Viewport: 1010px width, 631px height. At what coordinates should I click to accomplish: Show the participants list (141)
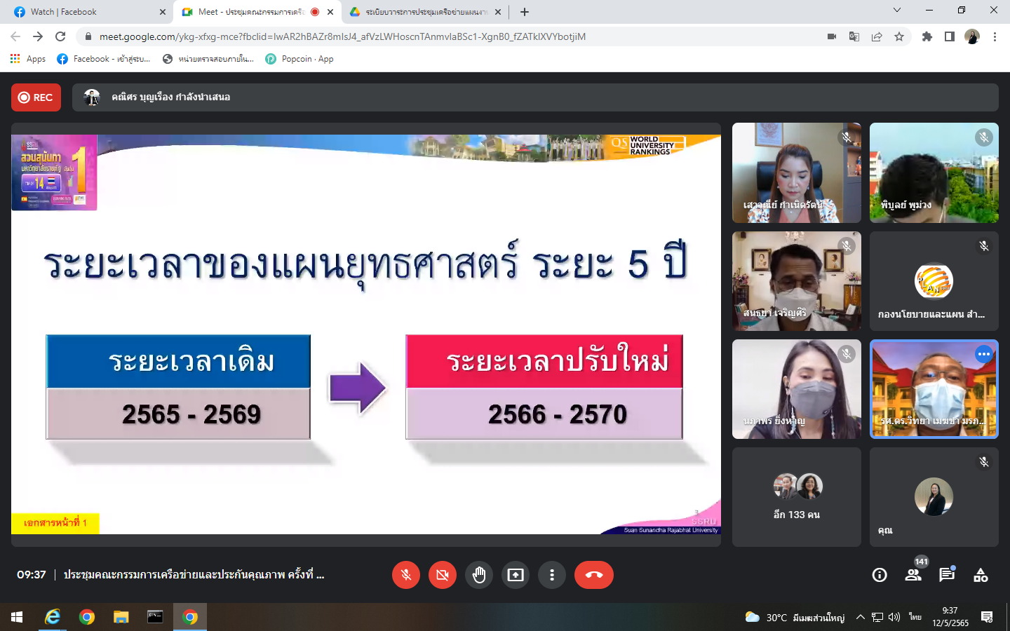click(x=913, y=575)
